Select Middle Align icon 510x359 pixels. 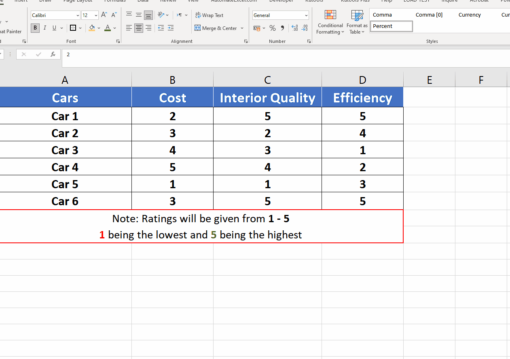(139, 15)
